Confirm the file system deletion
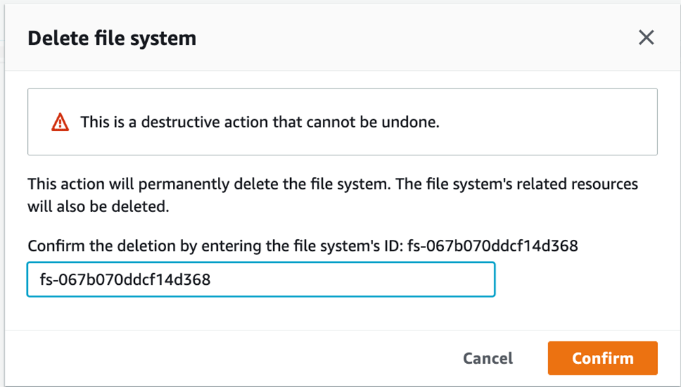Image resolution: width=681 pixels, height=387 pixels. coord(603,358)
